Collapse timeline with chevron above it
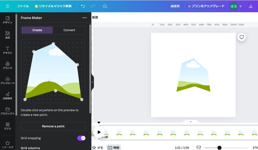Image resolution: width=258 pixels, height=150 pixels. point(190,122)
